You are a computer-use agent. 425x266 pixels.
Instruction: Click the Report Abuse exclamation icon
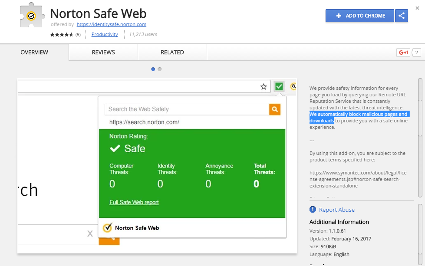click(x=313, y=210)
